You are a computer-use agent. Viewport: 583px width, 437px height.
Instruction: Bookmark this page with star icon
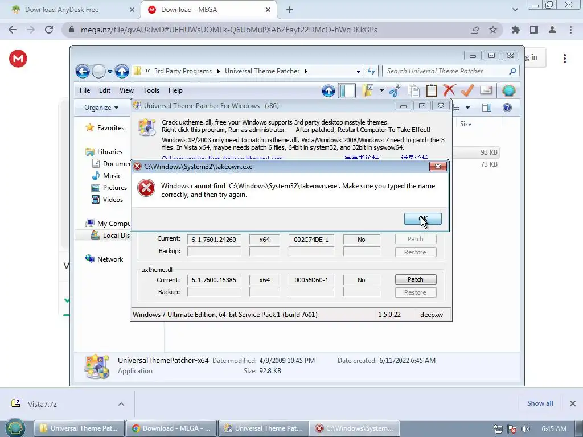493,30
